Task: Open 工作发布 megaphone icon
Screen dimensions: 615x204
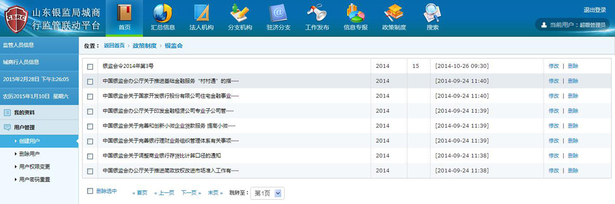Action: tap(317, 12)
